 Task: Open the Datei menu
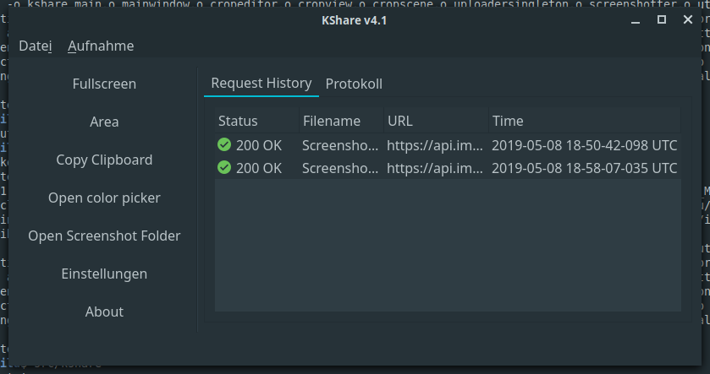36,46
